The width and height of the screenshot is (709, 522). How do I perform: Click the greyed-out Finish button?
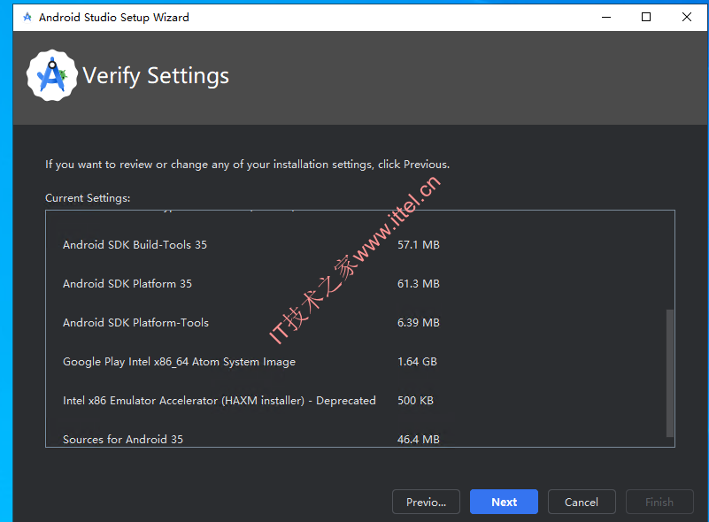click(x=659, y=502)
